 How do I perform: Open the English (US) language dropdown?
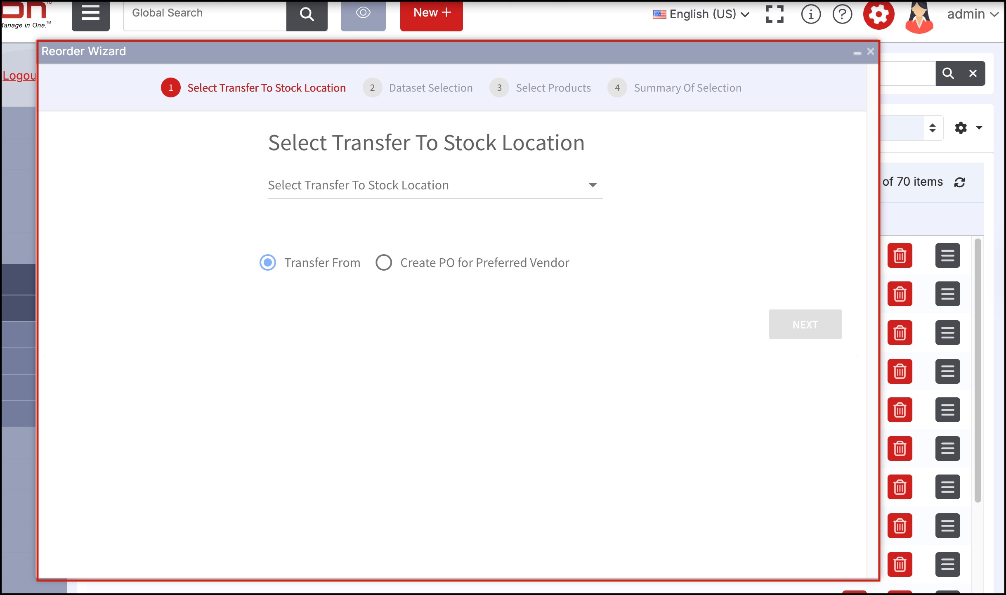click(x=701, y=14)
